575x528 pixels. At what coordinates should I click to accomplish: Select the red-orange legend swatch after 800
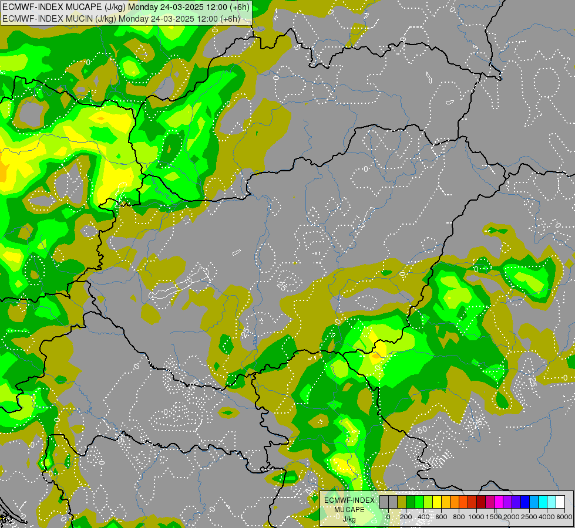[463, 502]
